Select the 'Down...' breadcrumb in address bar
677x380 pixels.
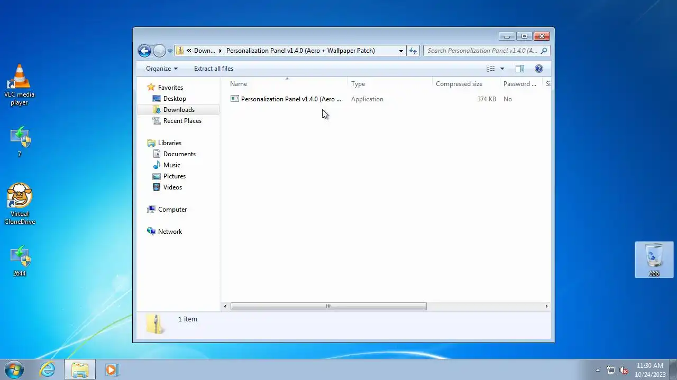tap(205, 51)
